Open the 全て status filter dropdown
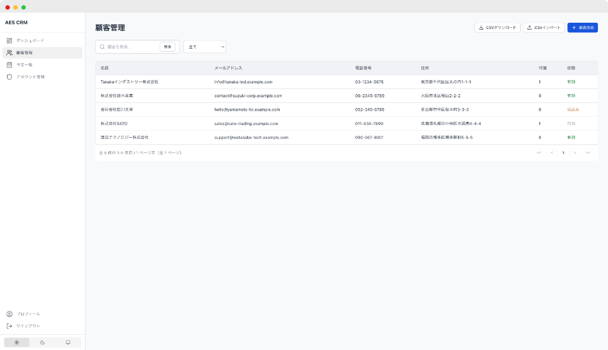Screen dimensions: 608x350 coord(204,47)
